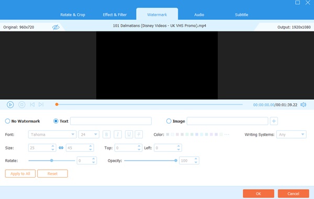314x199 pixels.
Task: Toggle underline watermark text
Action: click(129, 135)
